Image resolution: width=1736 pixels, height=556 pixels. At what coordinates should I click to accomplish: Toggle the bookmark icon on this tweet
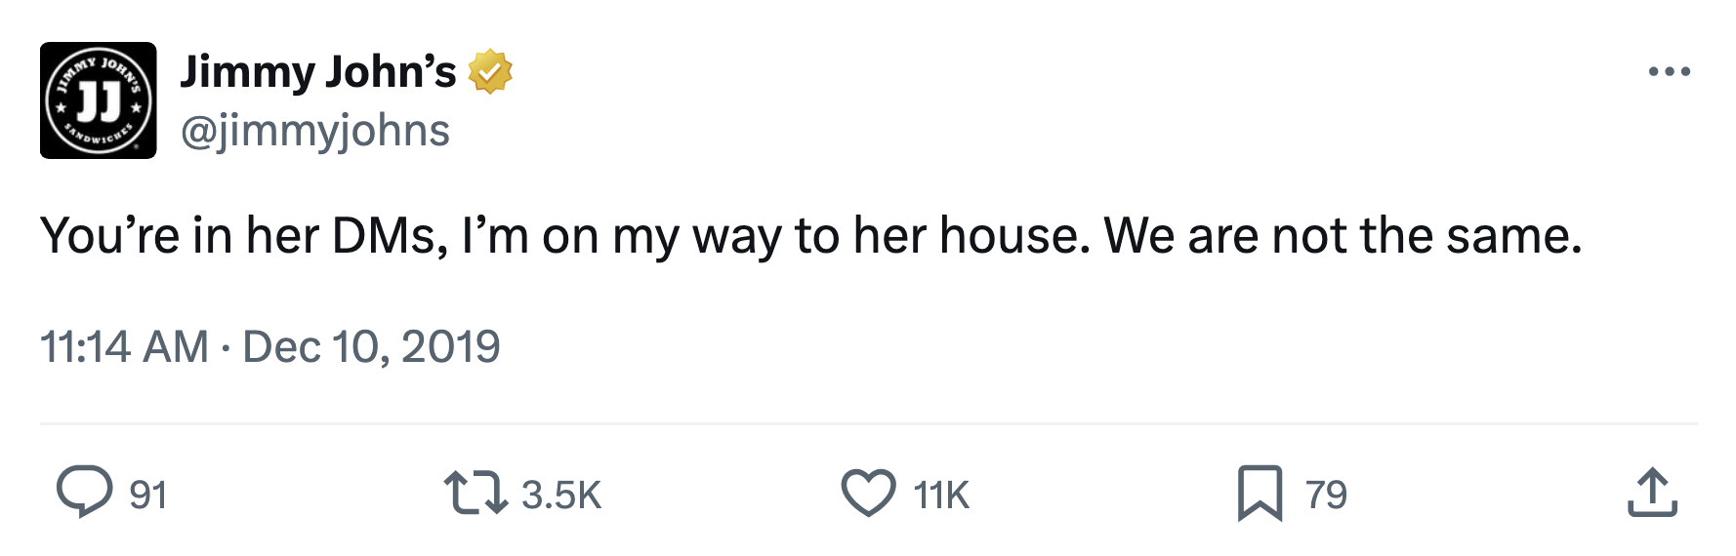pyautogui.click(x=1260, y=493)
